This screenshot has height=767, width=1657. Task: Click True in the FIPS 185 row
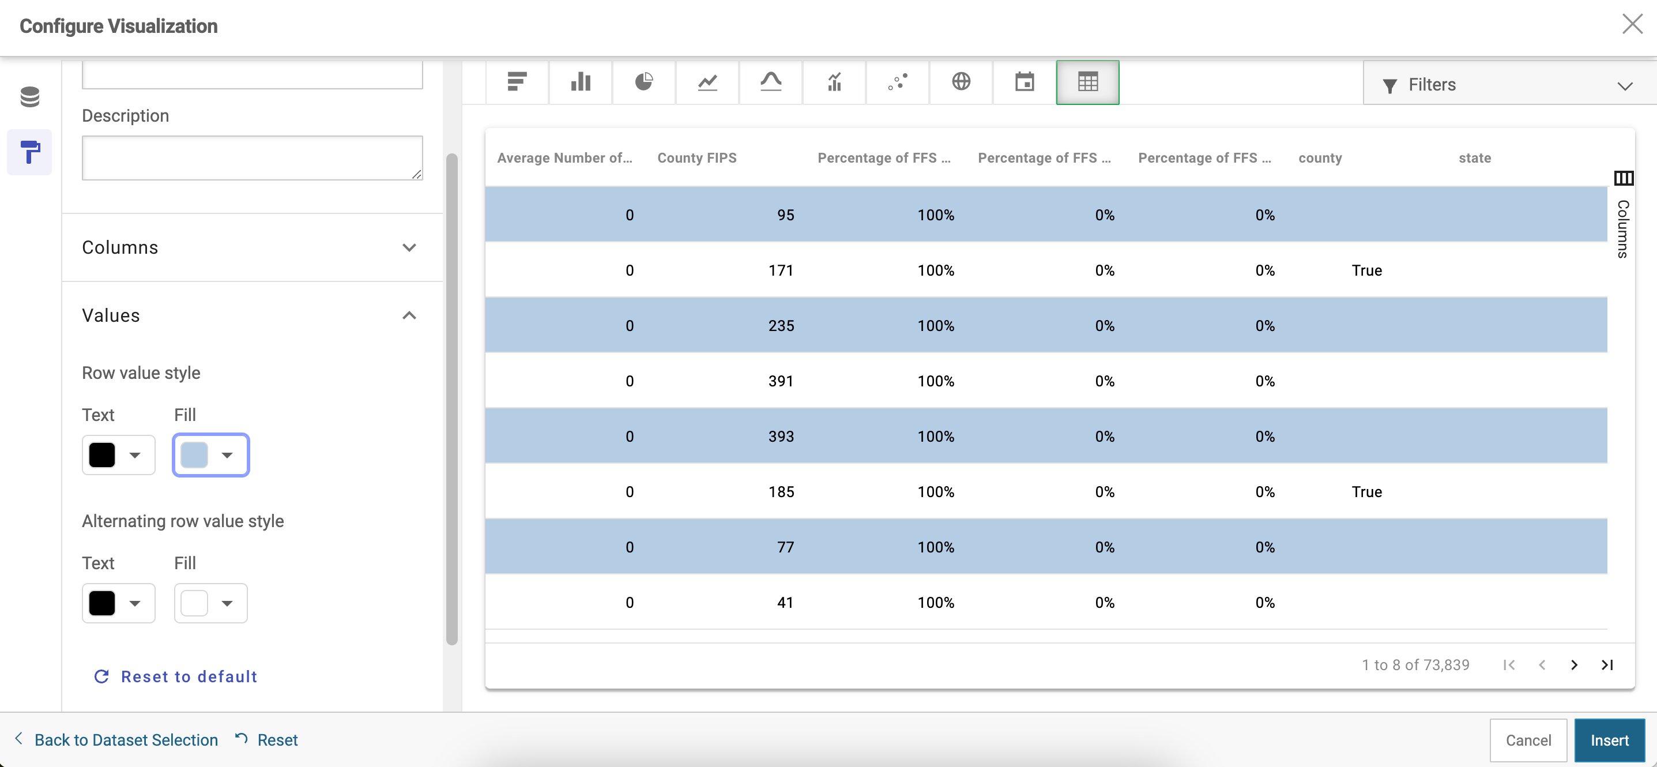tap(1366, 491)
